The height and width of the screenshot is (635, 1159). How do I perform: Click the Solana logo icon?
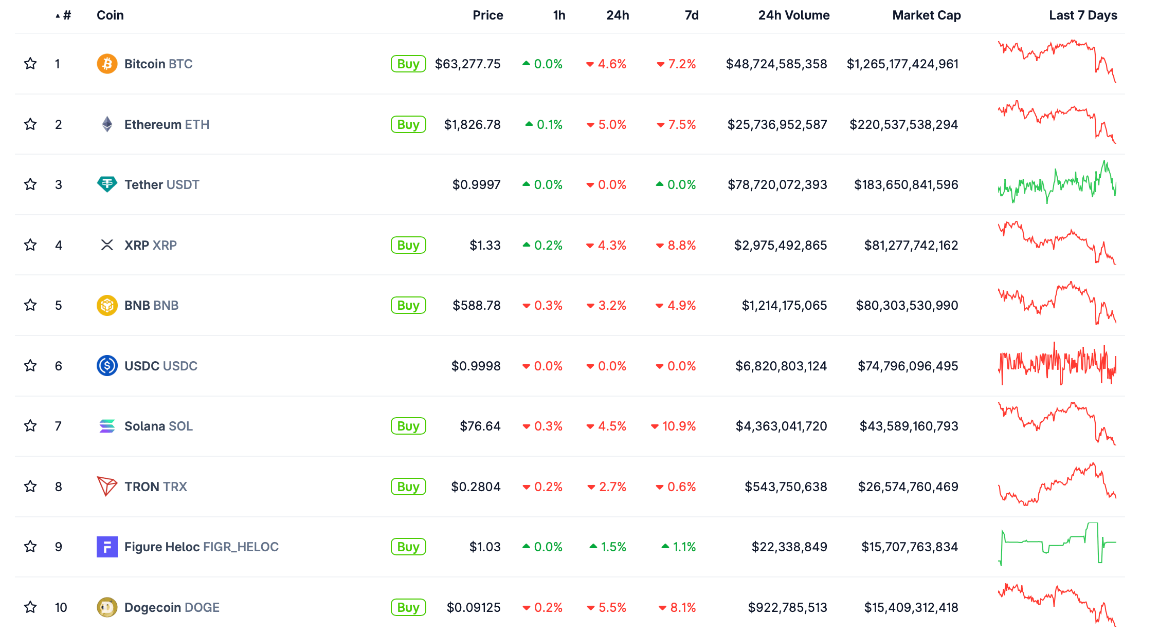coord(107,426)
